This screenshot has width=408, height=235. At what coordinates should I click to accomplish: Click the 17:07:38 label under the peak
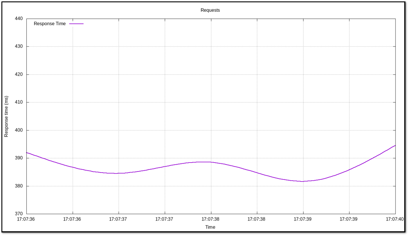210,219
